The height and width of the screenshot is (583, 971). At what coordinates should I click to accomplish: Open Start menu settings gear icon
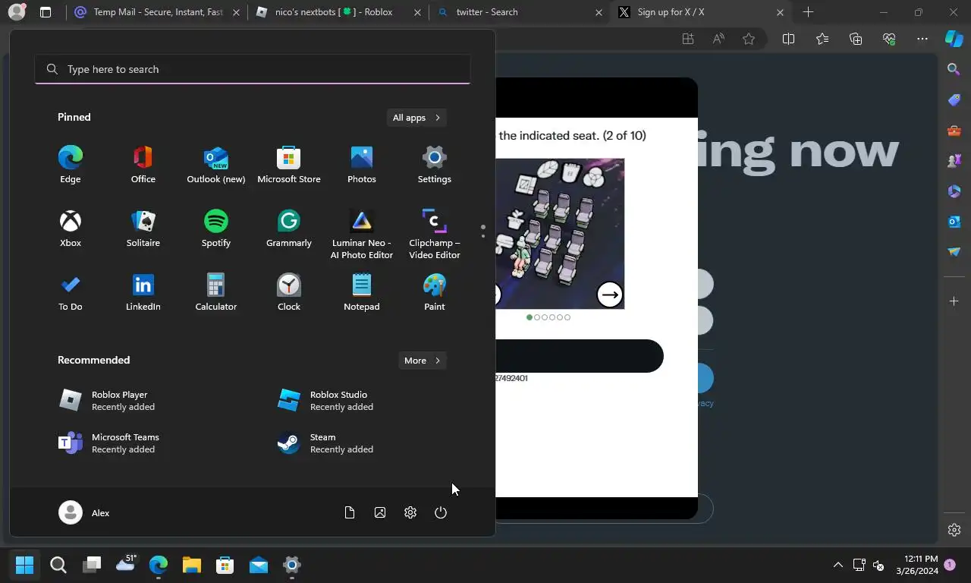(410, 512)
